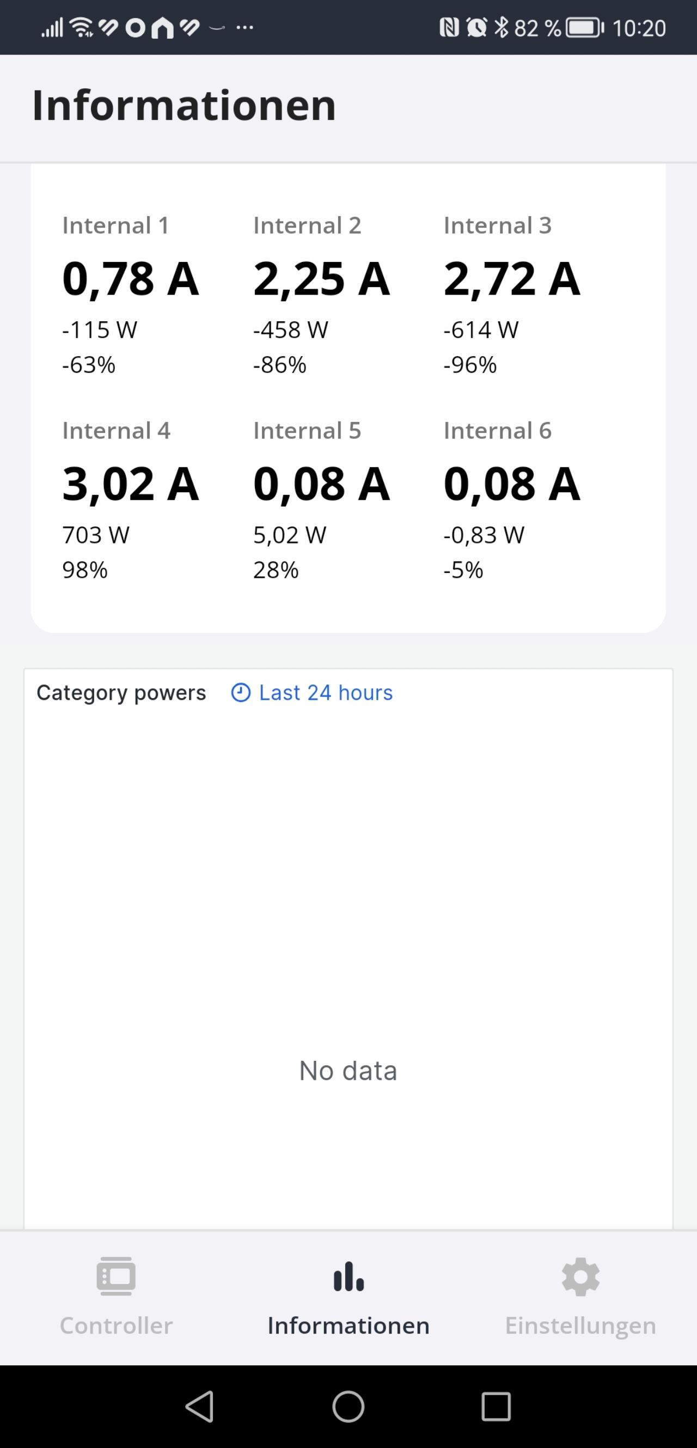
Task: Tap the Category powers panel title
Action: (121, 693)
